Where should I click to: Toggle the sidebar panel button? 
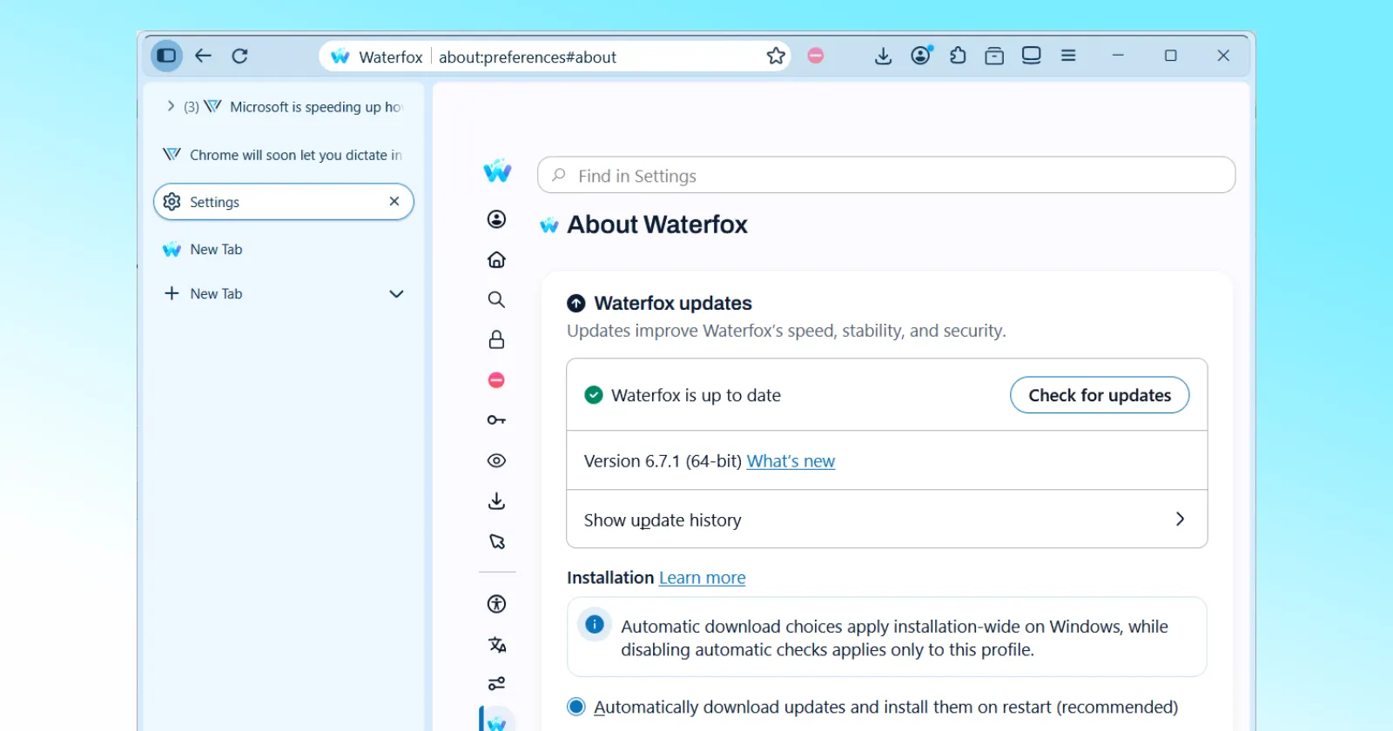tap(166, 56)
